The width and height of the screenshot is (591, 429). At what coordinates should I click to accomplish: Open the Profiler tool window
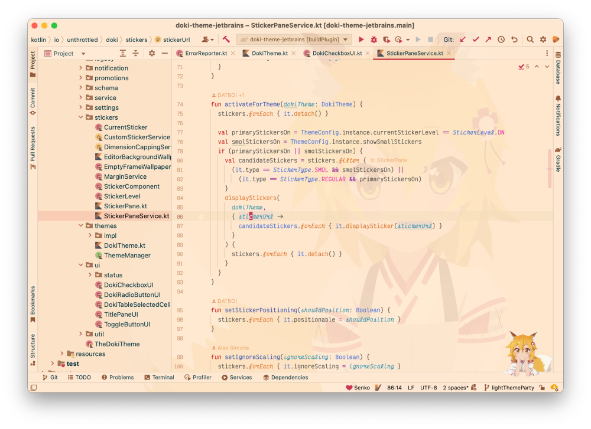pyautogui.click(x=198, y=378)
